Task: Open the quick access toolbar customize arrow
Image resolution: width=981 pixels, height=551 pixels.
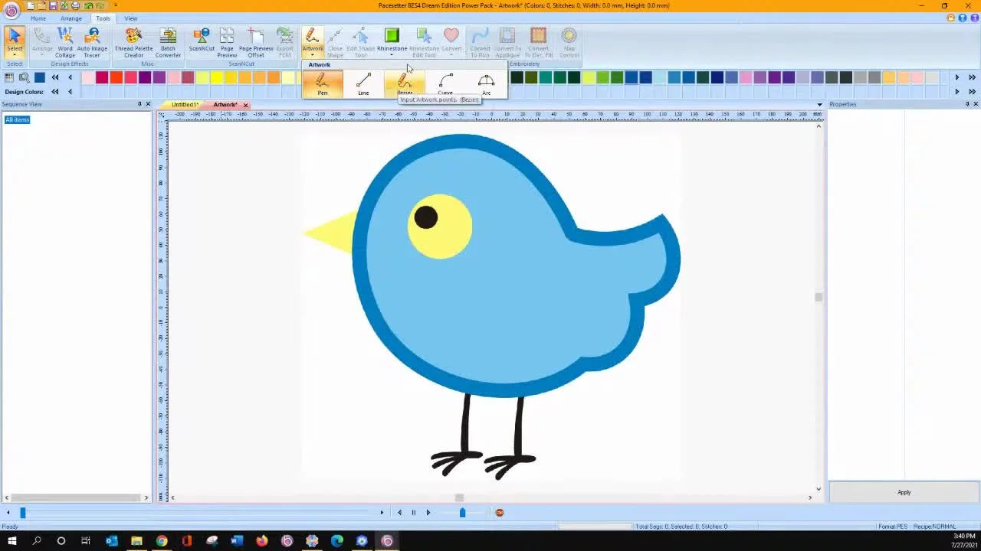Action: tap(116, 5)
